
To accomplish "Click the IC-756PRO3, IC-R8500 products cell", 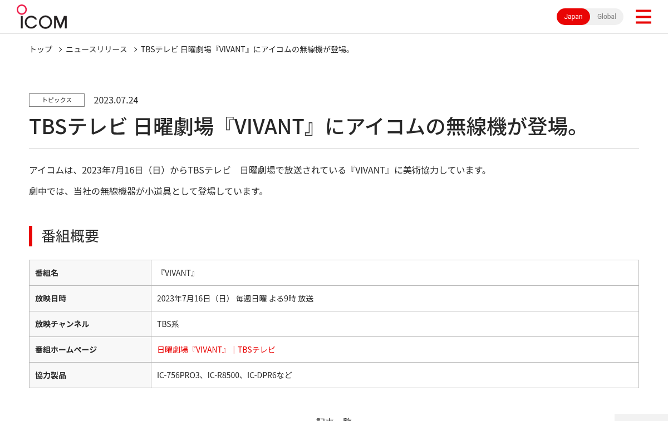I will click(x=395, y=375).
